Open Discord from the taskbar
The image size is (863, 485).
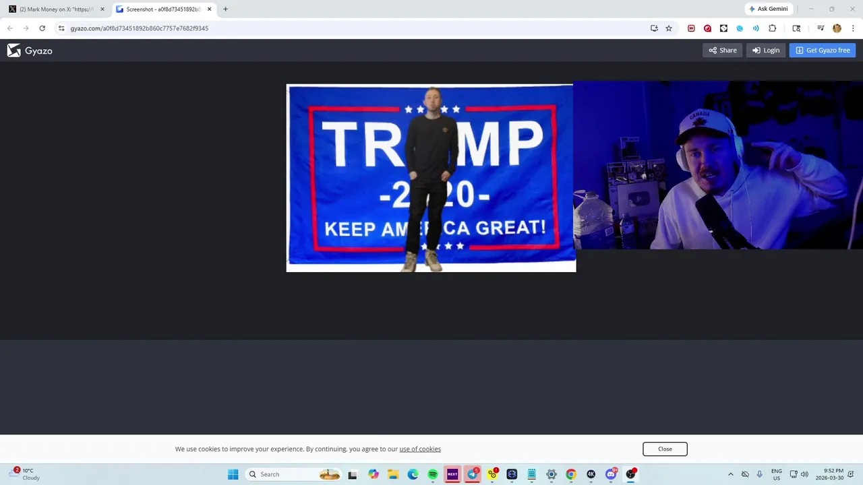coord(611,474)
